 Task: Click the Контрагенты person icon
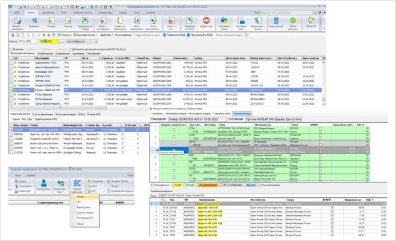[x=42, y=186]
